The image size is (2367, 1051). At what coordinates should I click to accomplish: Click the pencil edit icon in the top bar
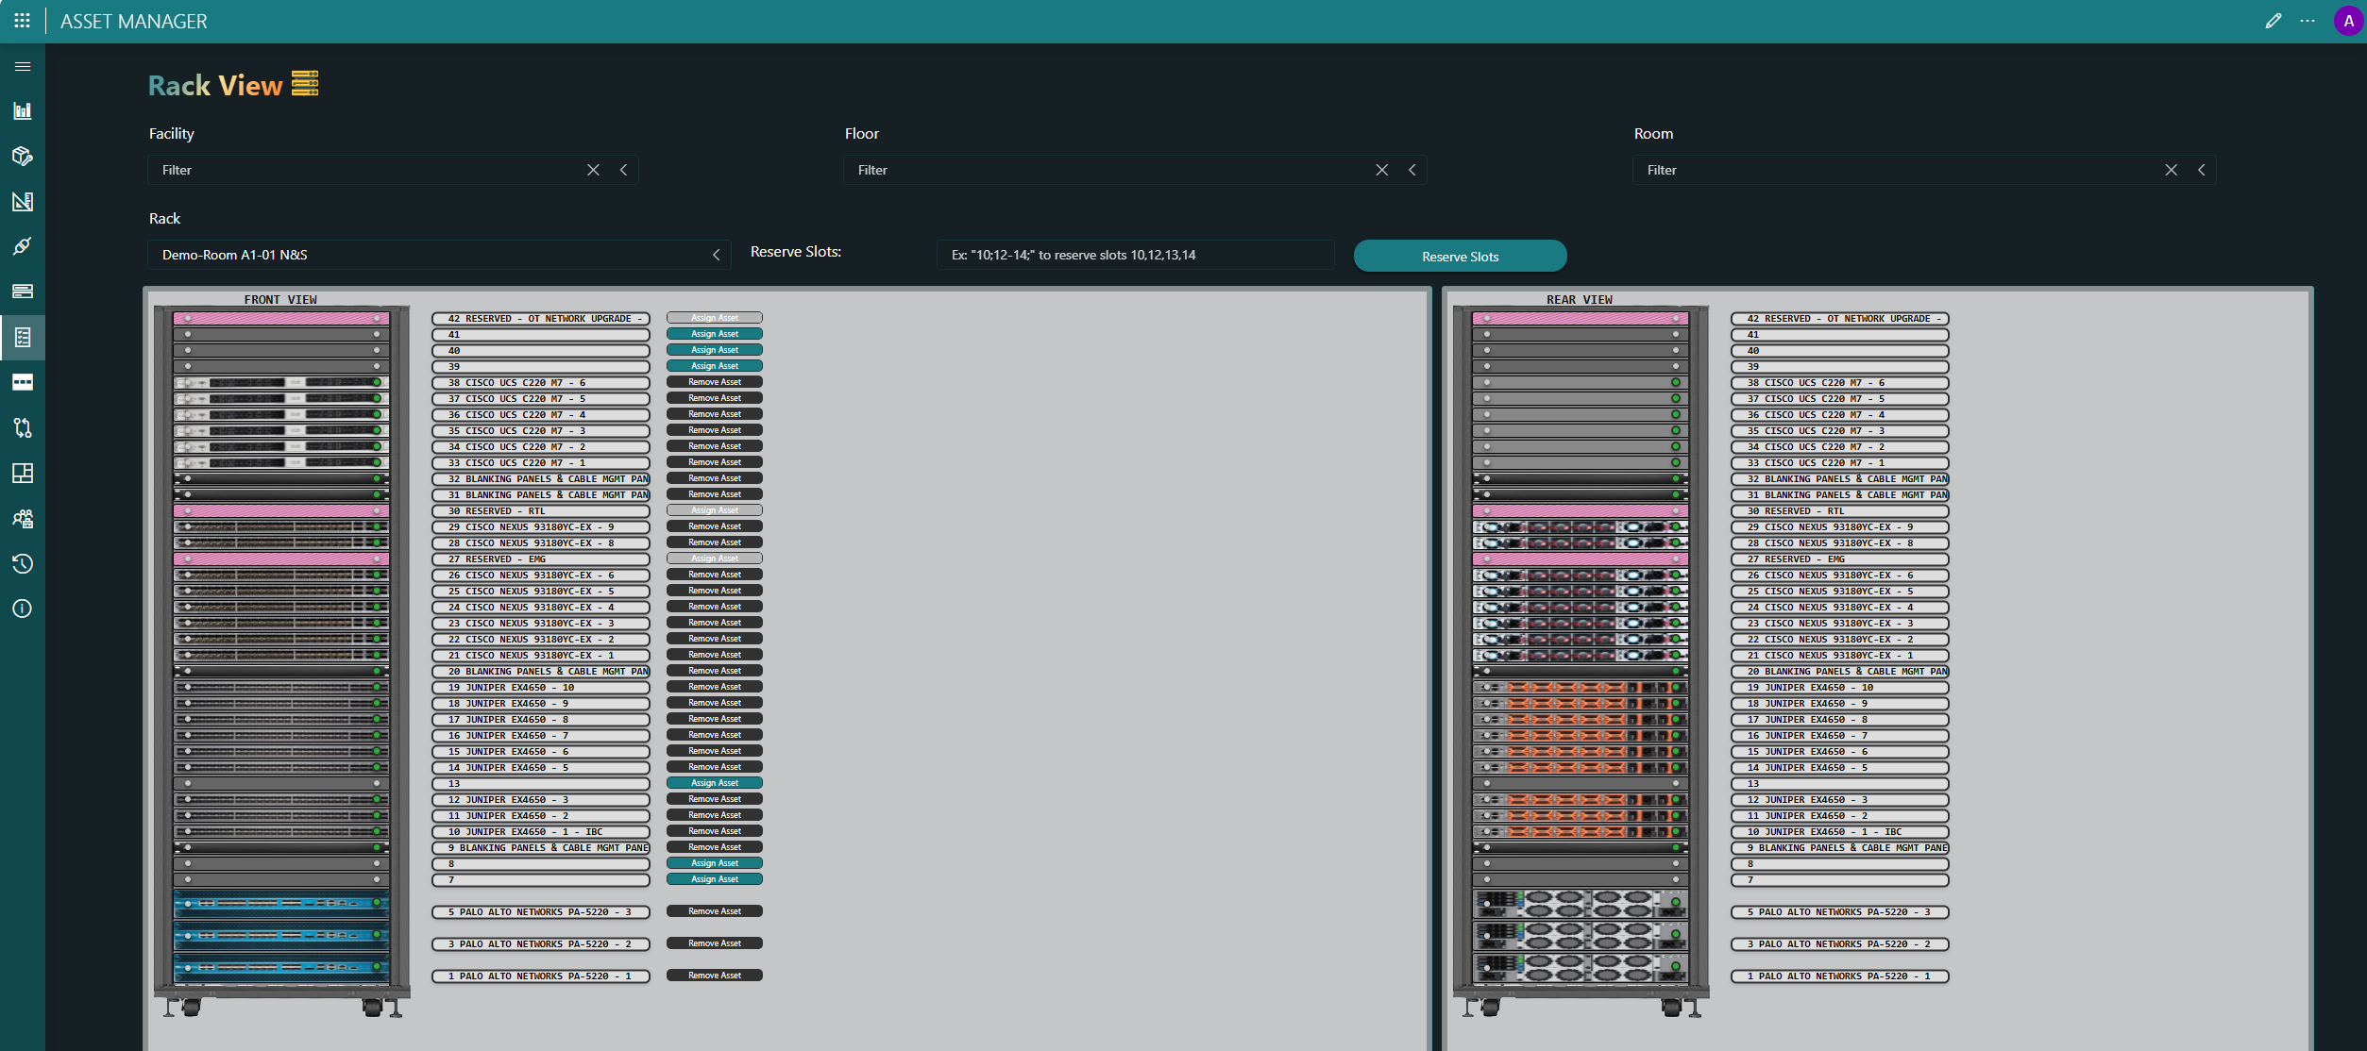coord(2274,20)
